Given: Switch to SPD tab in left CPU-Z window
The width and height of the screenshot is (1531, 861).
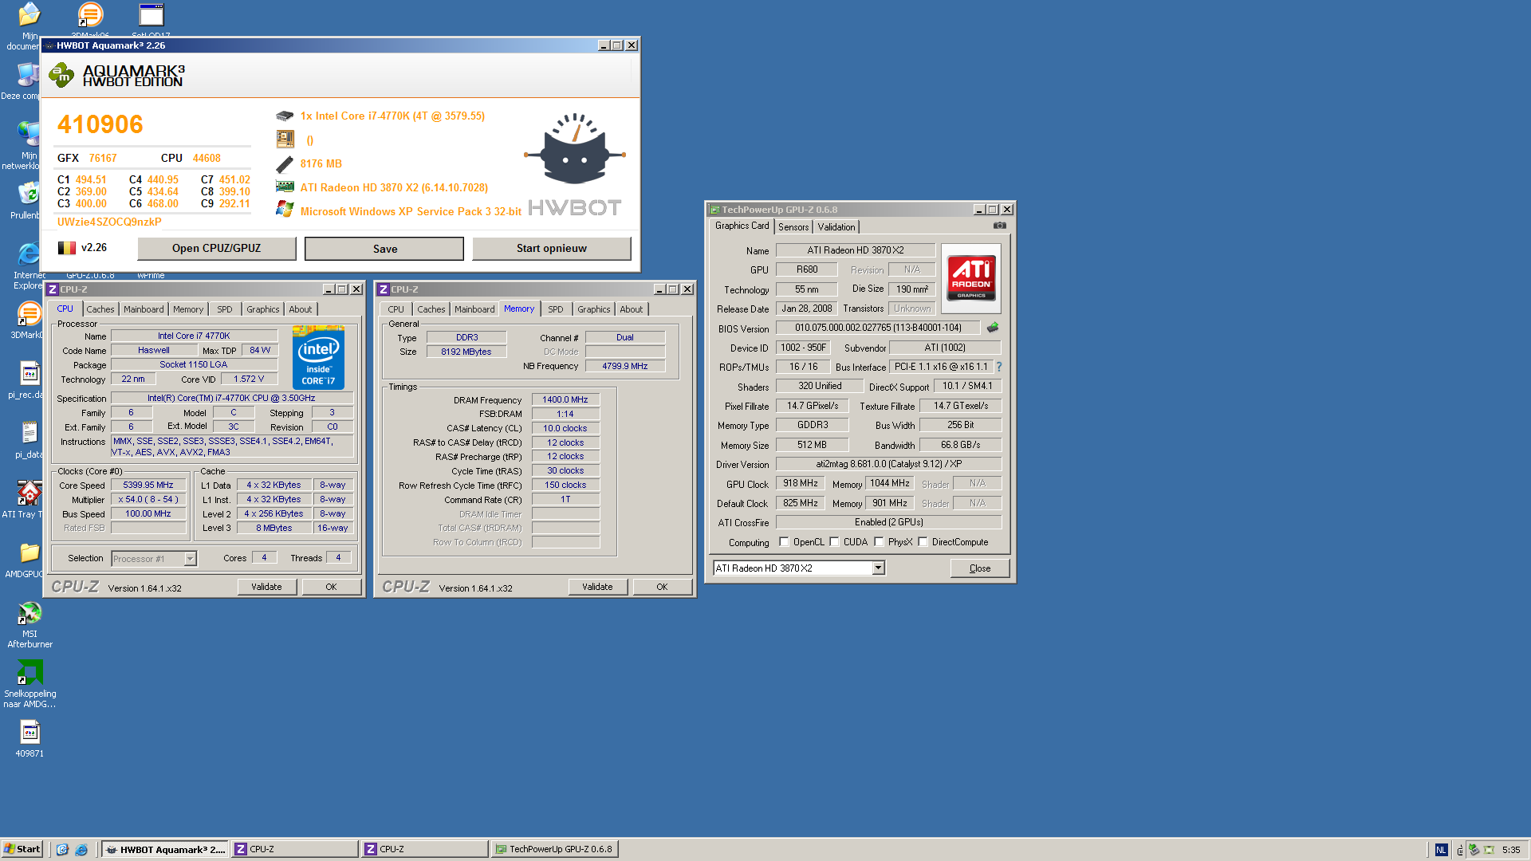Looking at the screenshot, I should pyautogui.click(x=225, y=309).
